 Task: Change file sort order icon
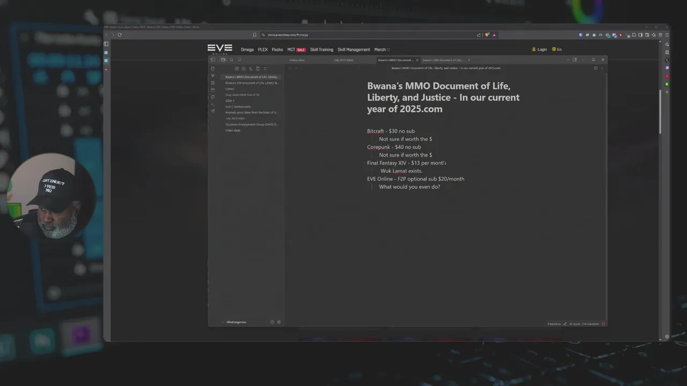251,69
